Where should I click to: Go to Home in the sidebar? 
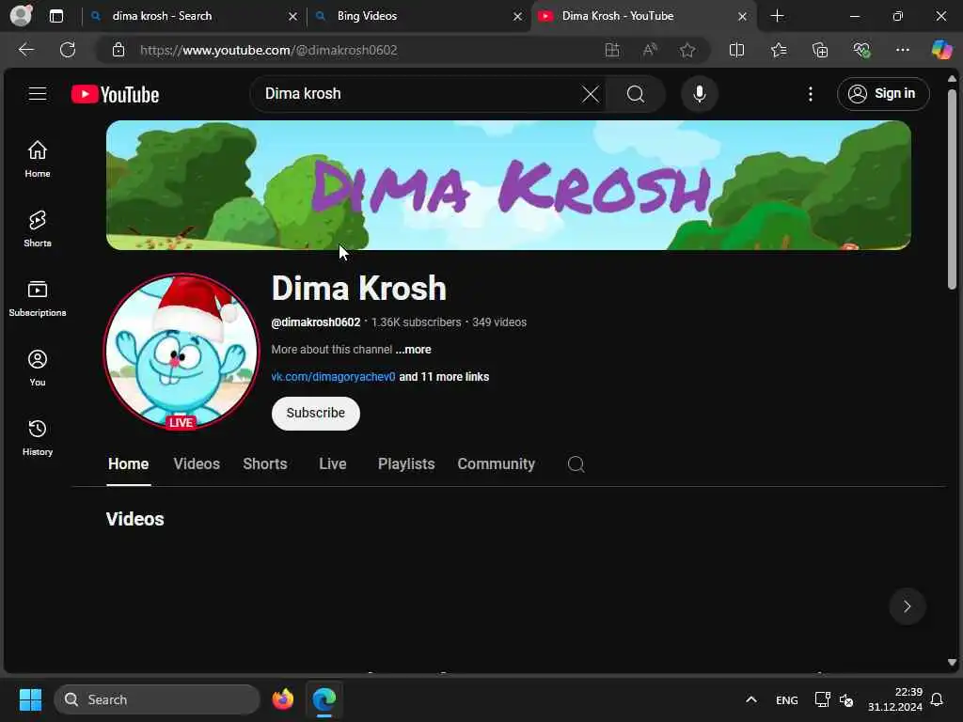38,159
